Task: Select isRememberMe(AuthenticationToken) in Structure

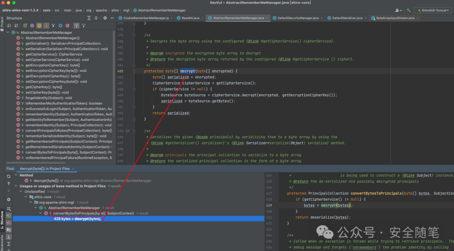Action: (64, 103)
